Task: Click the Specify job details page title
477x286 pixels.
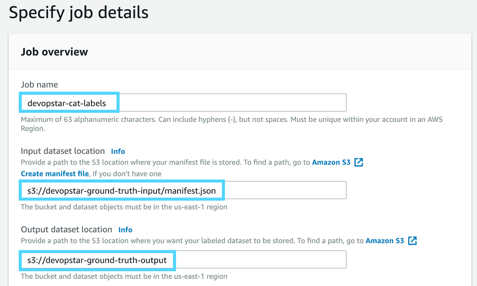Action: pos(79,13)
